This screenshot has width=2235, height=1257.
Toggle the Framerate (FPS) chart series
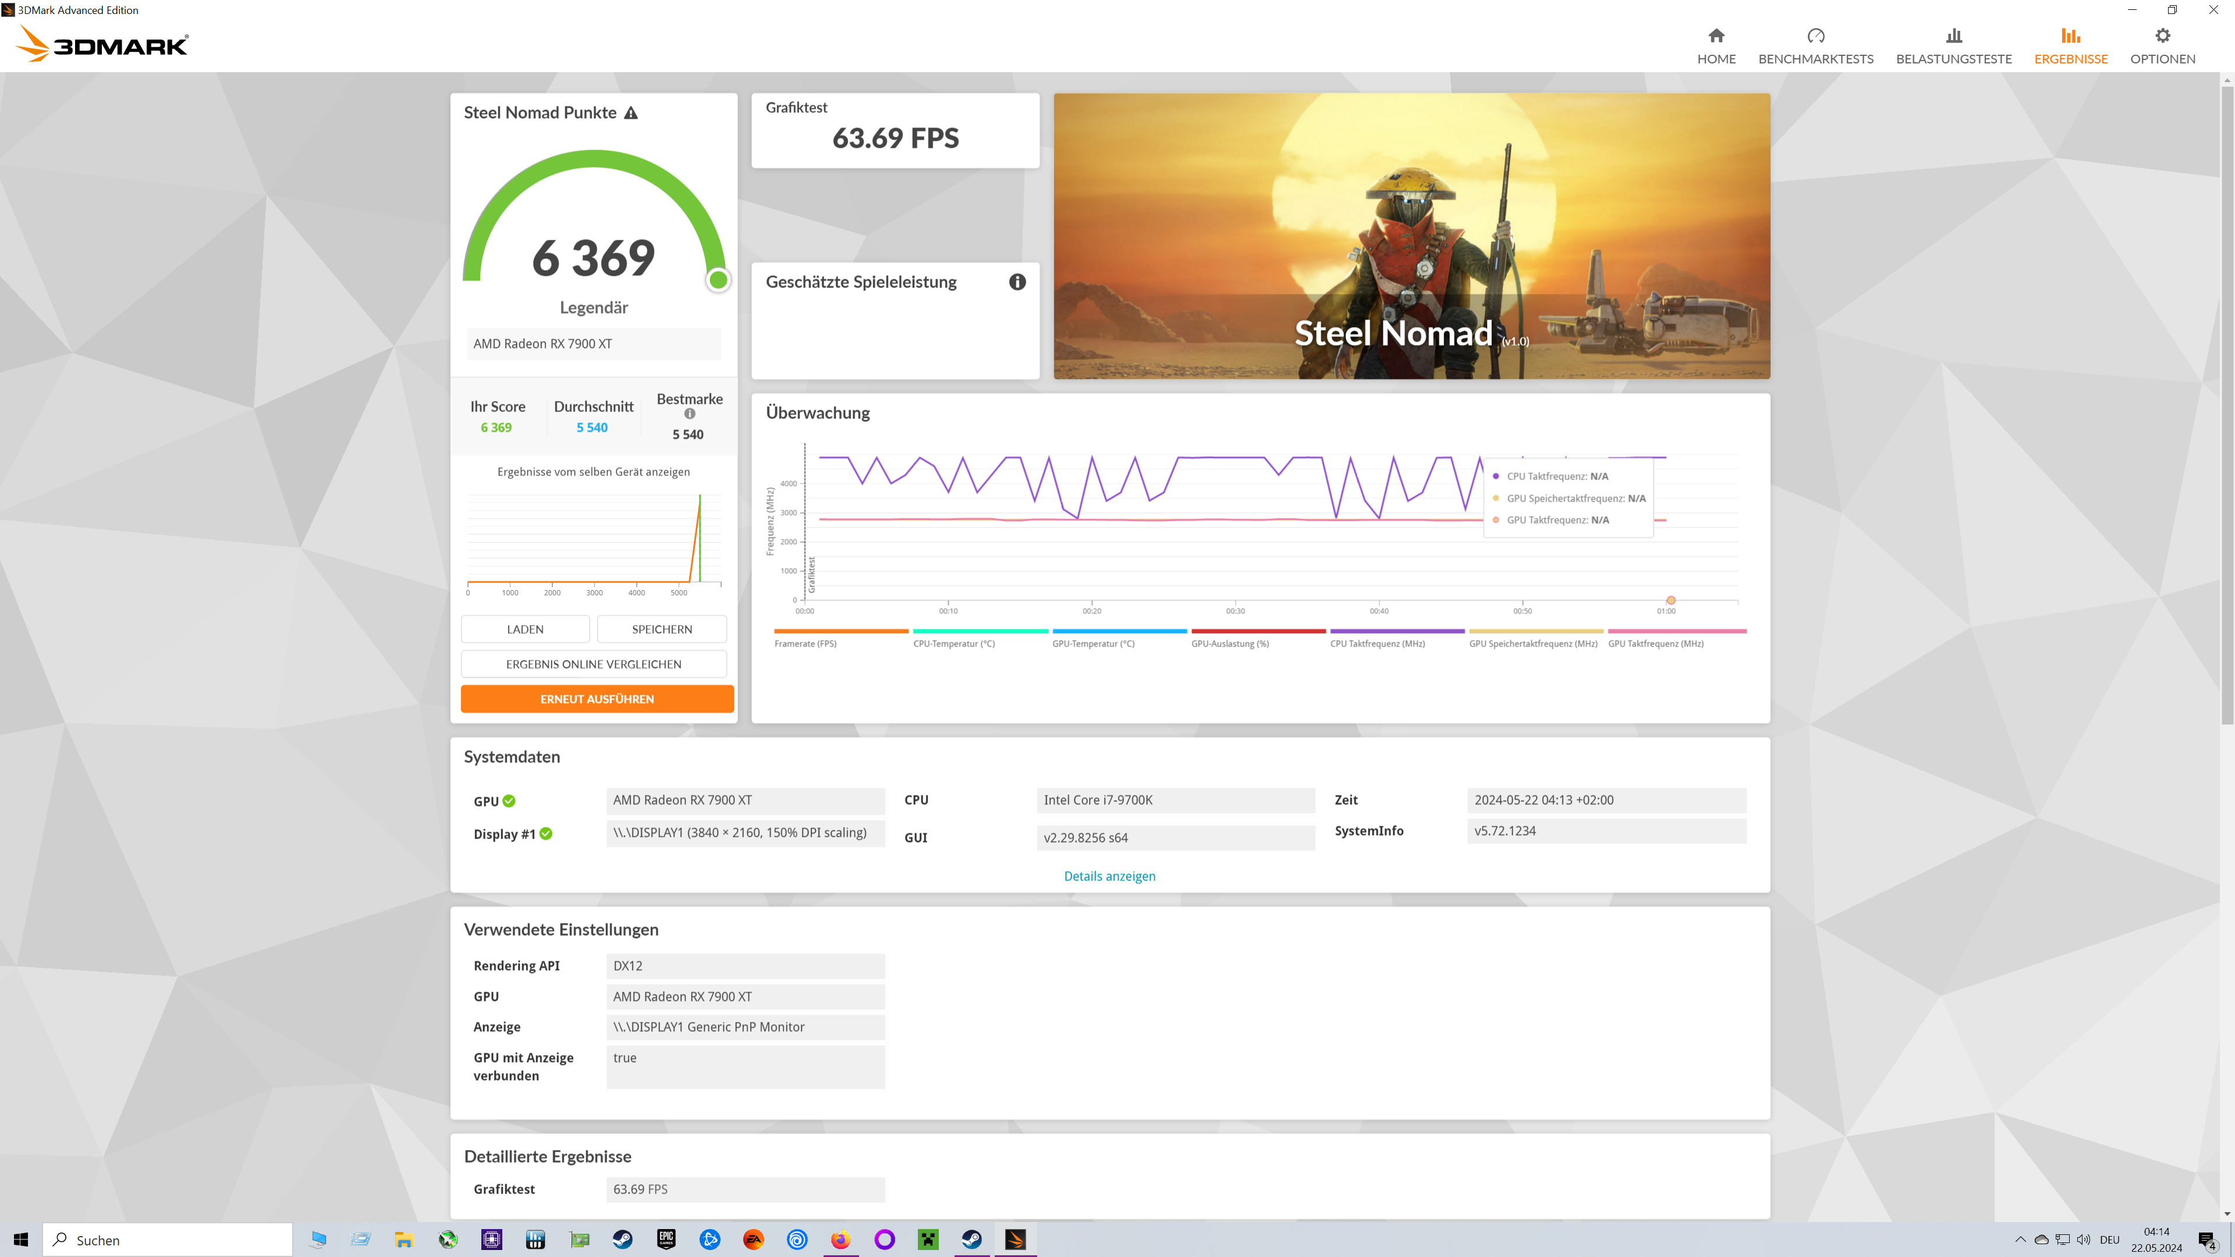(x=805, y=643)
